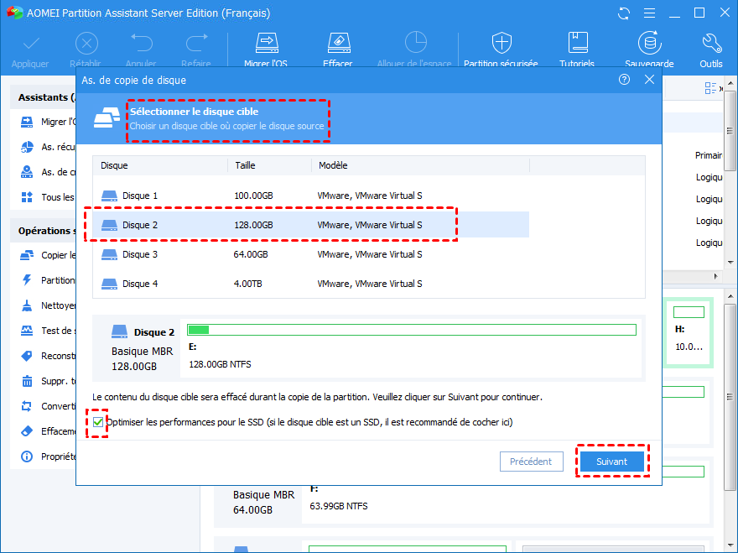Open the hamburger menu in title bar
738x553 pixels.
(649, 13)
